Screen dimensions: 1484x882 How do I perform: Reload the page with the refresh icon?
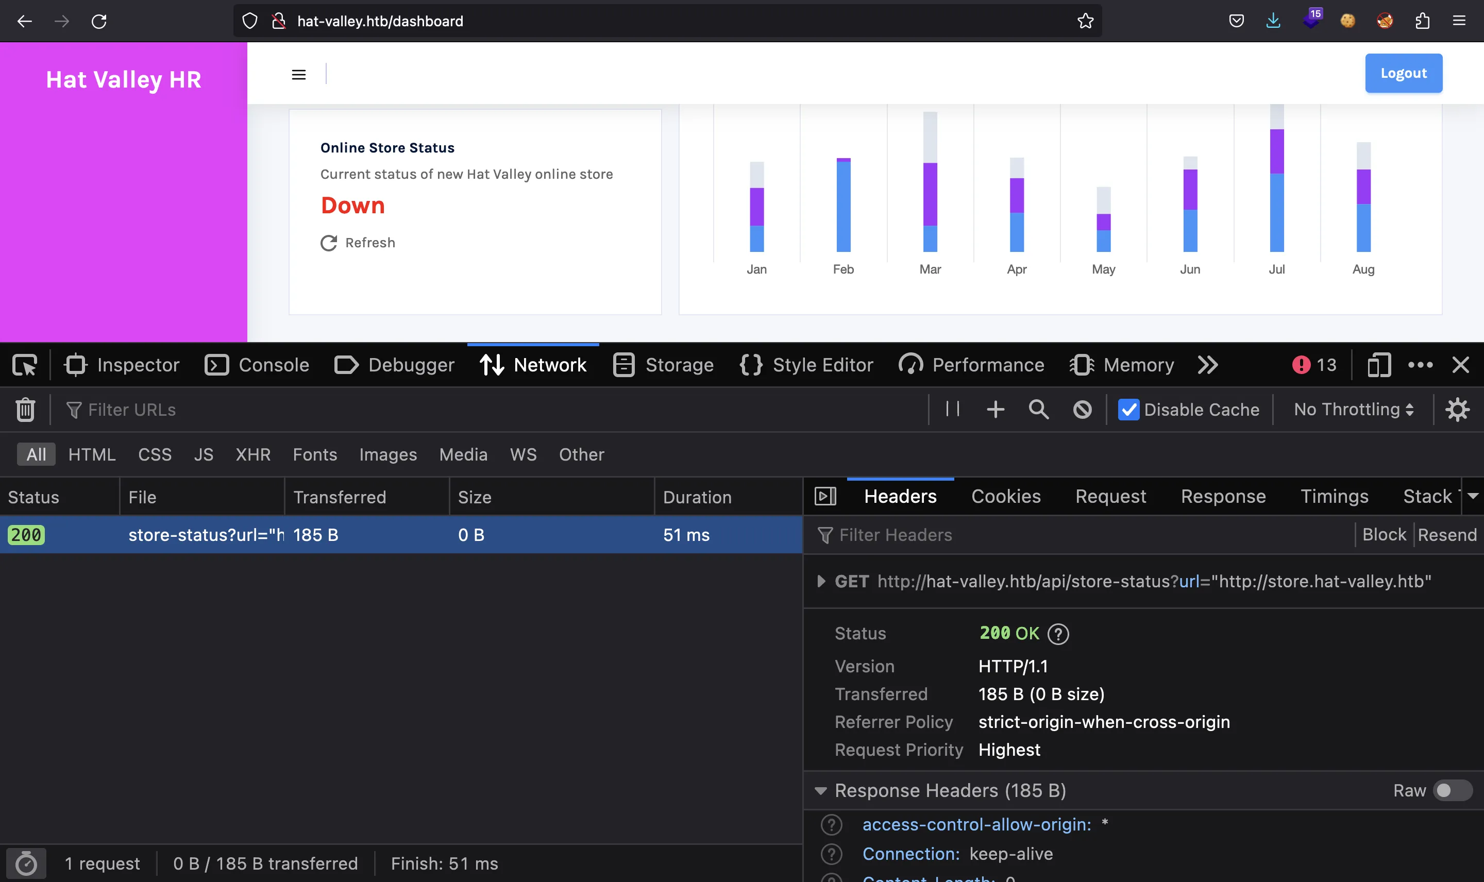[98, 22]
